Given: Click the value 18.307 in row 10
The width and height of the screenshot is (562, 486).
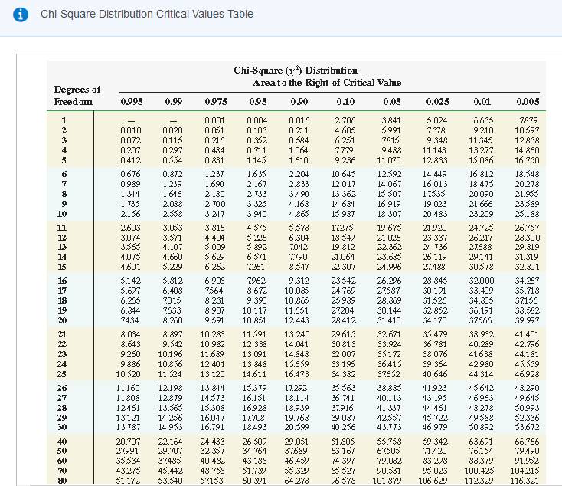Looking at the screenshot, I should click(x=389, y=214).
